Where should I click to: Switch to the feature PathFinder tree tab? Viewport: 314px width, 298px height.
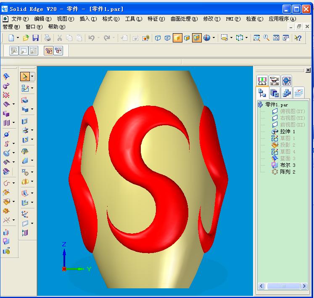(262, 93)
